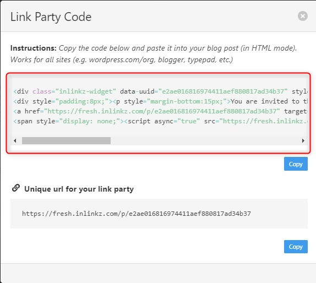
Task: Click empty scrollbar track right of thumb
Action: pyautogui.click(x=205, y=140)
